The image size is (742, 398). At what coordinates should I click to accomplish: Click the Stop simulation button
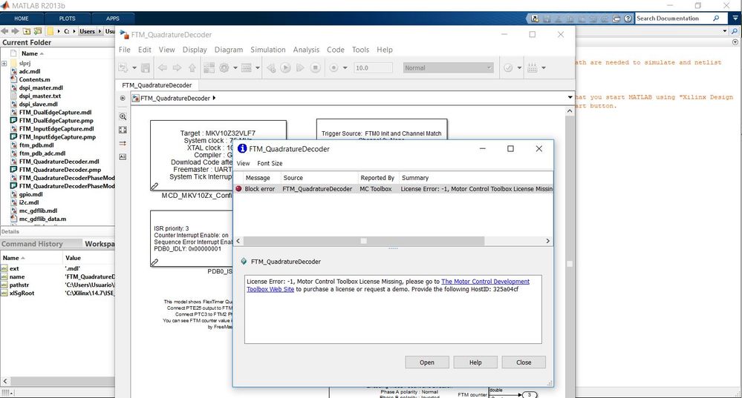click(316, 68)
